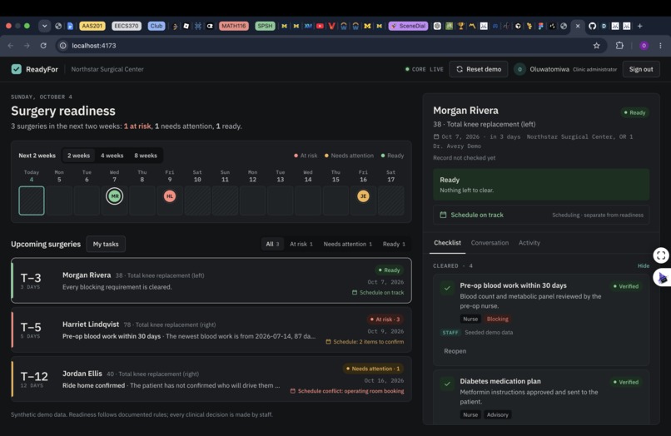Close the current browser tab with the X
Viewport: 671px width, 436px height.
(x=578, y=26)
